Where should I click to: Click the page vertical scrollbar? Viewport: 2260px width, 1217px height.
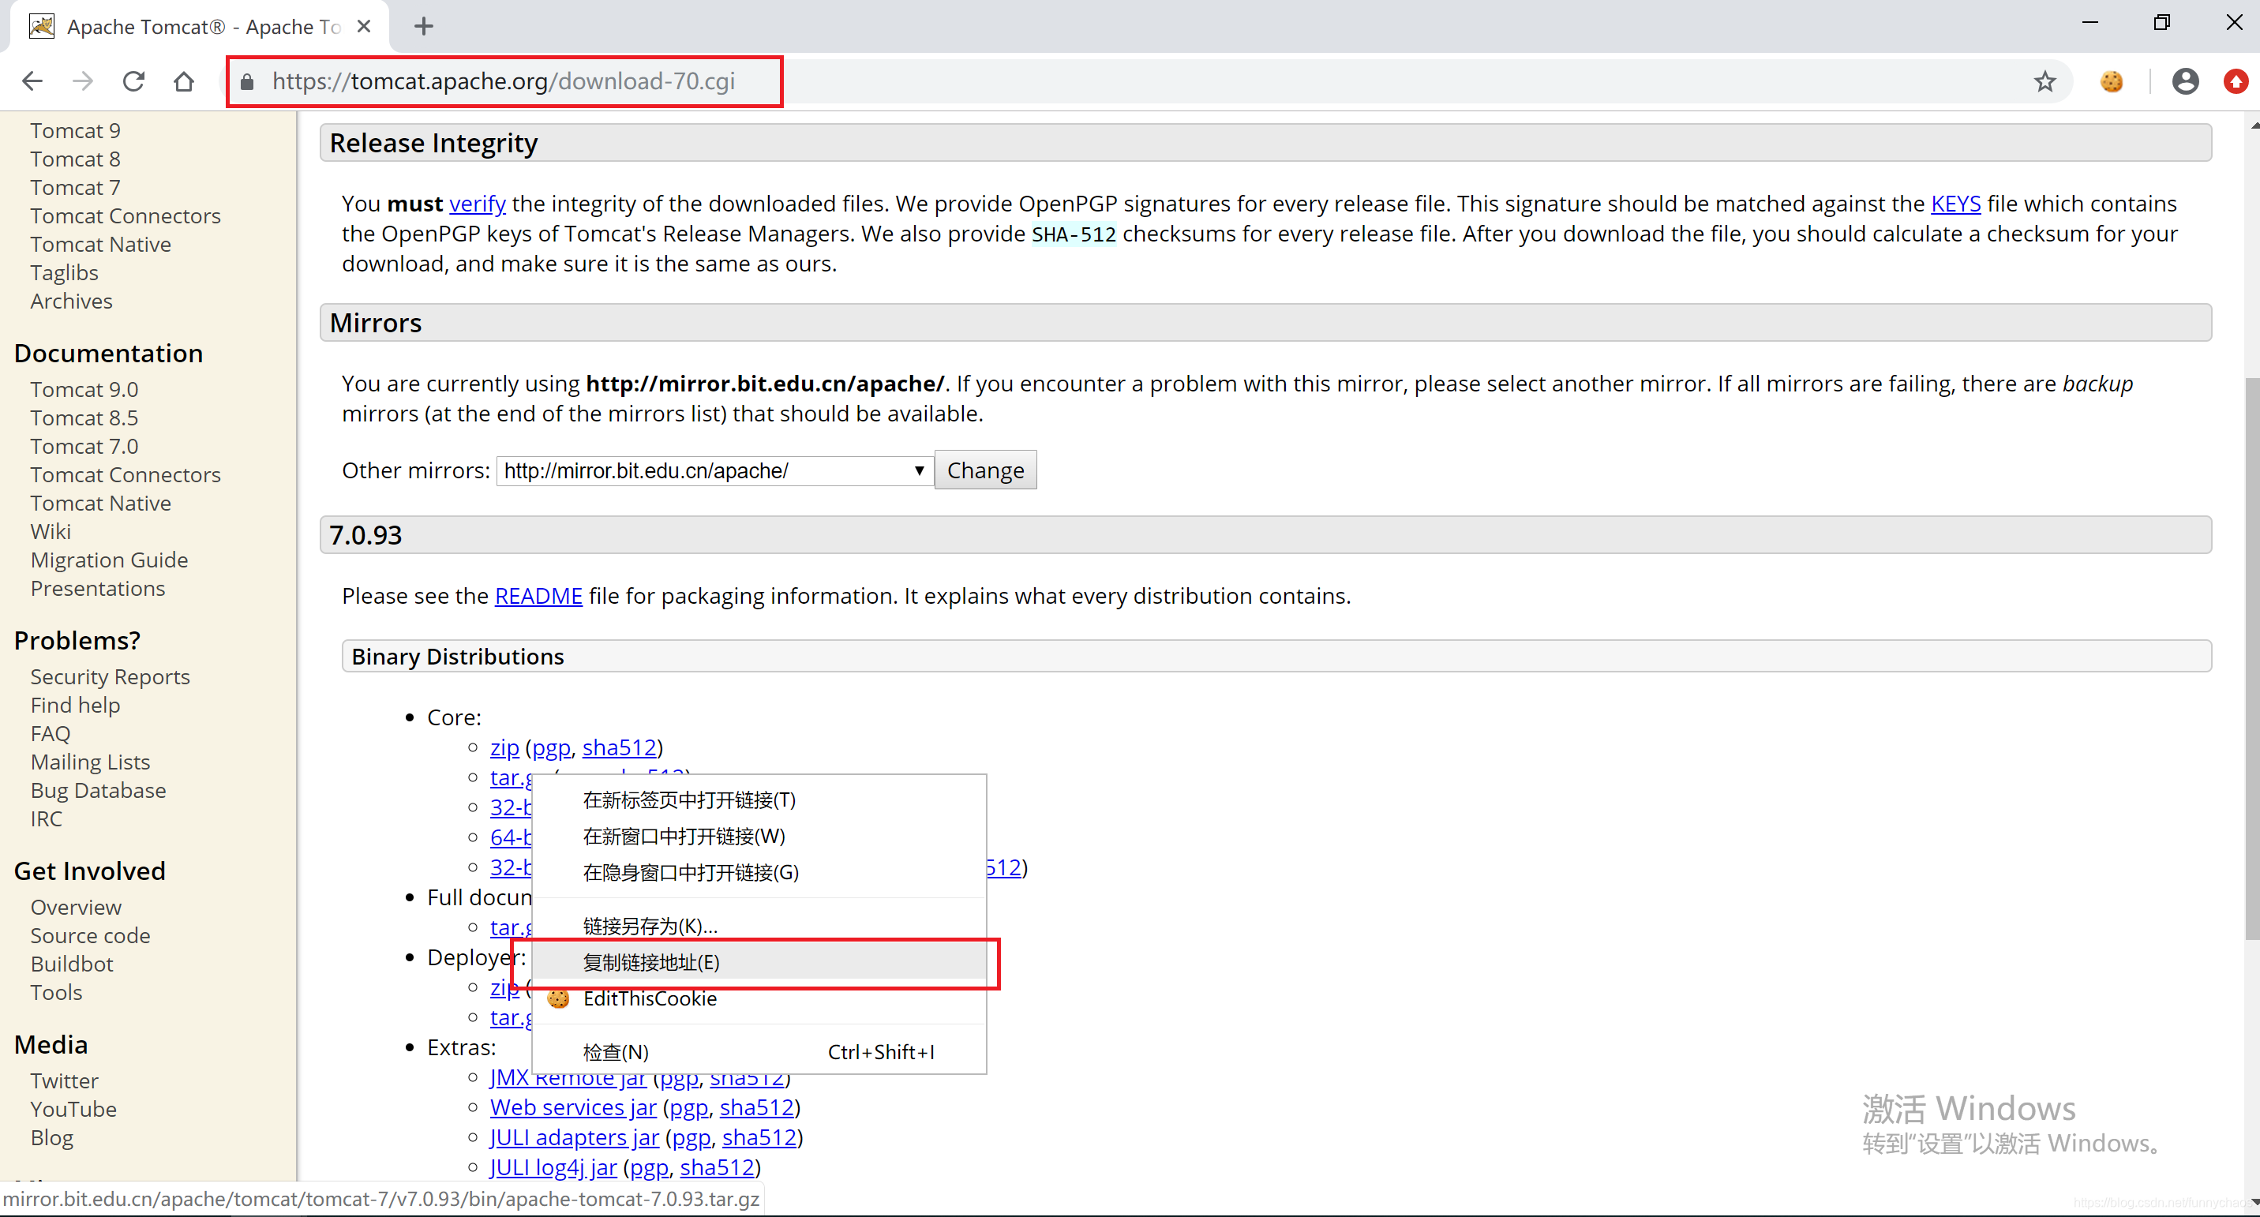pos(2252,658)
